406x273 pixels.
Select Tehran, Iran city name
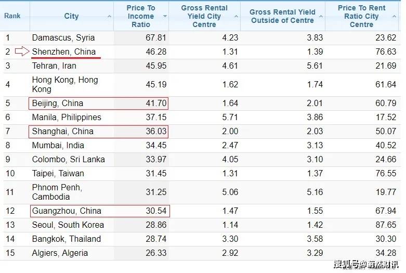tap(54, 66)
